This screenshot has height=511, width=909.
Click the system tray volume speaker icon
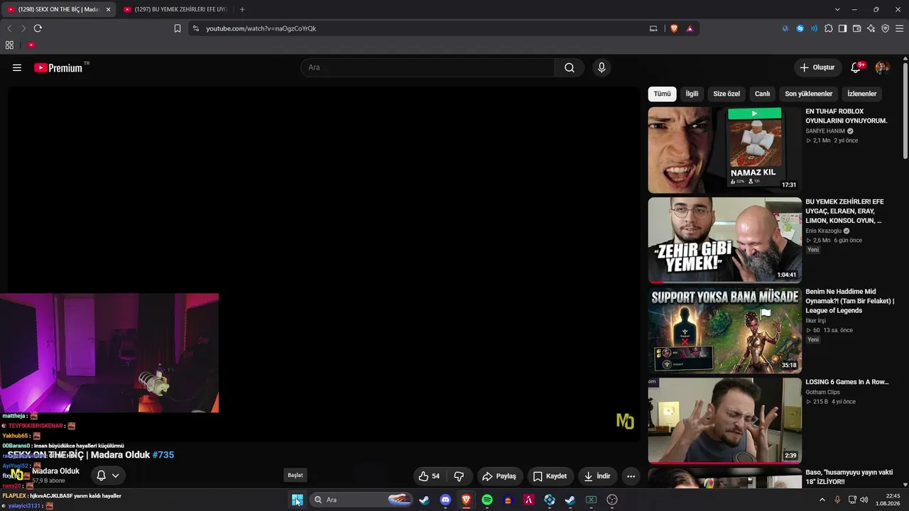tap(864, 500)
